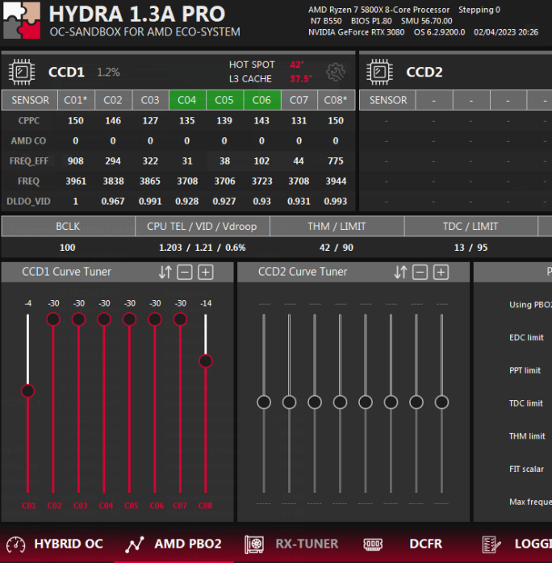Click the BCLK header
Screen dimensions: 552x563
pos(68,227)
